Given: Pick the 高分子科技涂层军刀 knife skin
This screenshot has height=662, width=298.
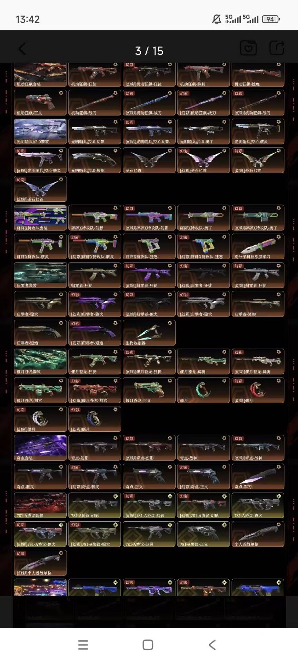Looking at the screenshot, I should [x=258, y=247].
